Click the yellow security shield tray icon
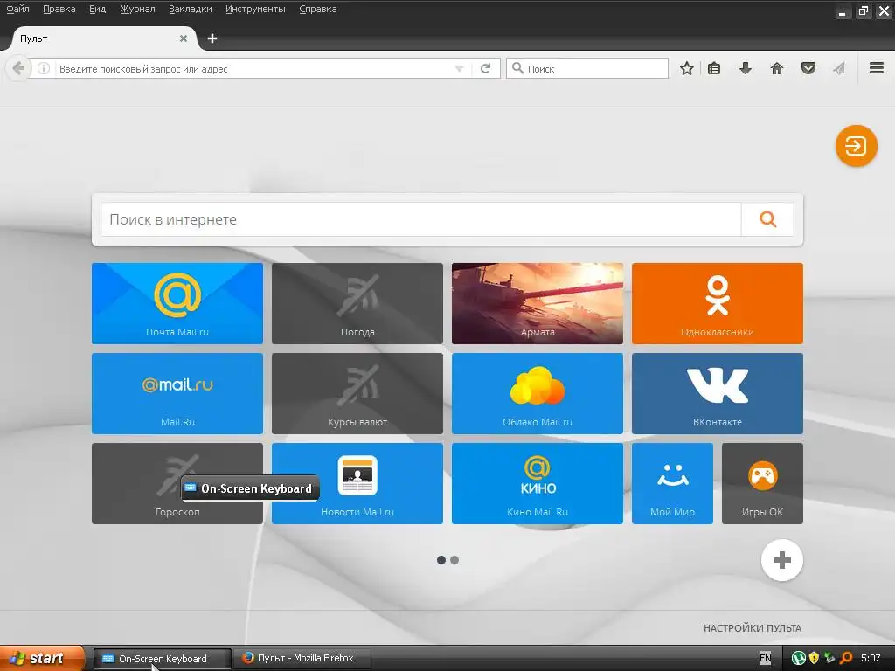The image size is (895, 671). (x=814, y=659)
